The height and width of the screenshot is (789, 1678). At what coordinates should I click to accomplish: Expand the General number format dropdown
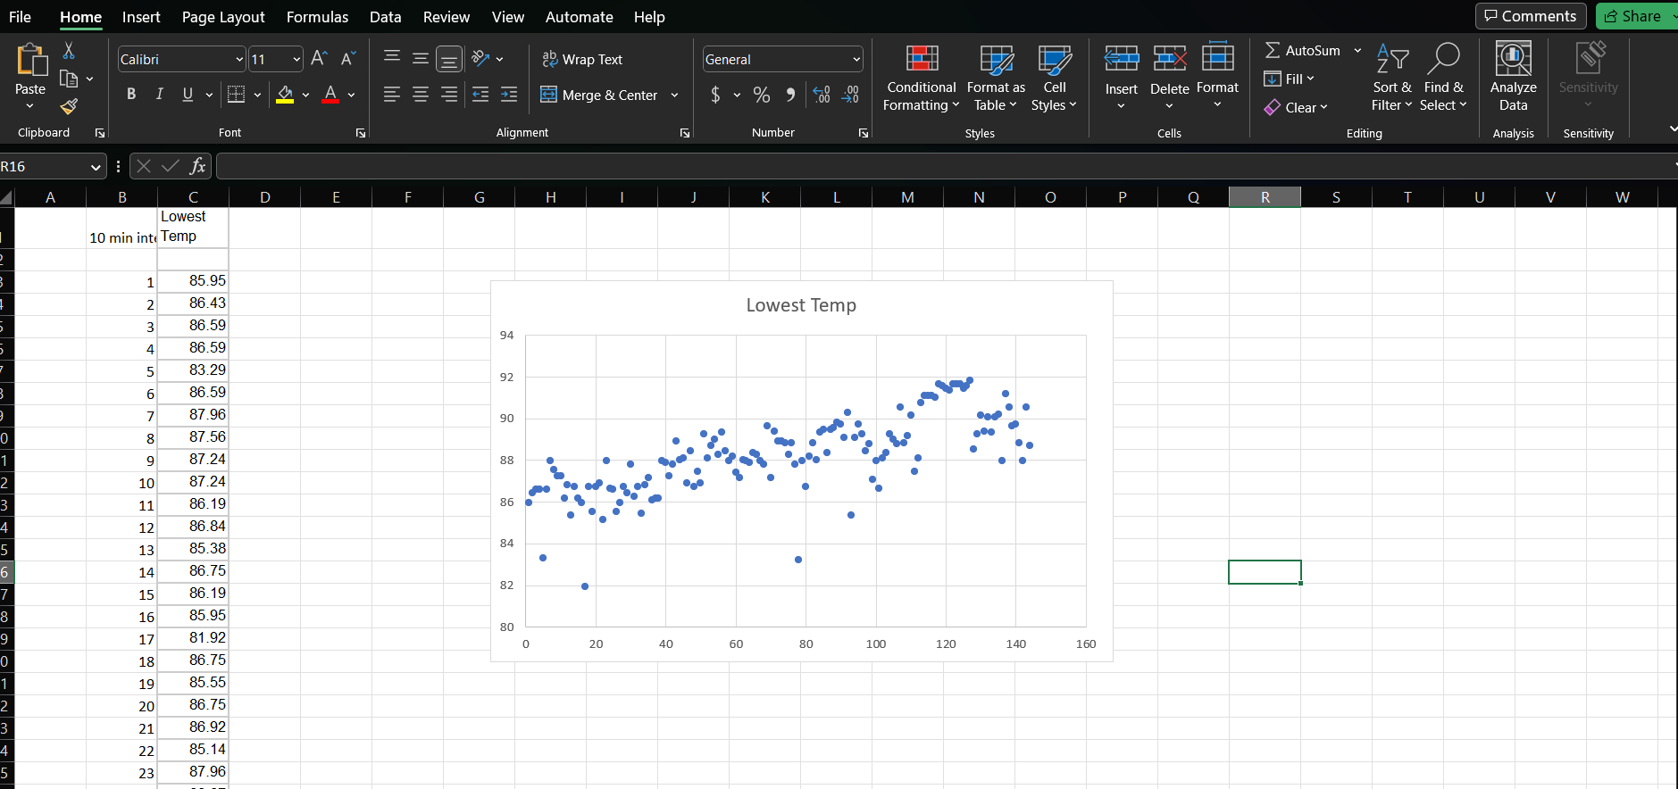click(x=856, y=60)
